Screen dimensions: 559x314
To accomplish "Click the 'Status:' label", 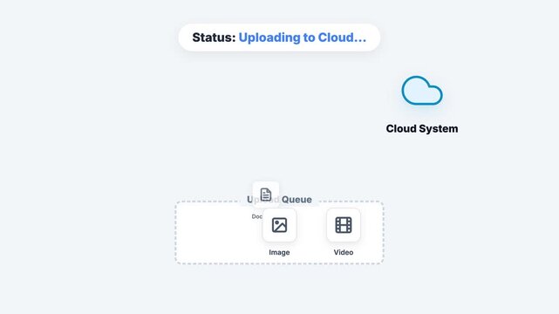I will (x=214, y=38).
